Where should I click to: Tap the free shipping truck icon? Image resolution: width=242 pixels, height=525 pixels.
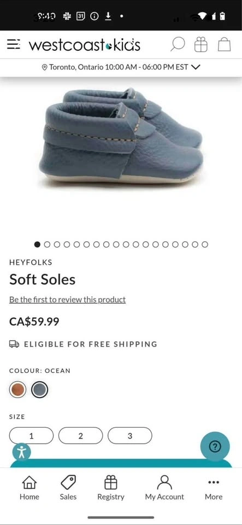point(14,344)
